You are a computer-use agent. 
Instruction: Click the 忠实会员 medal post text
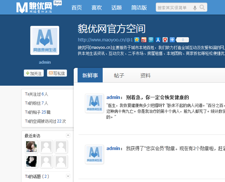click(x=175, y=148)
